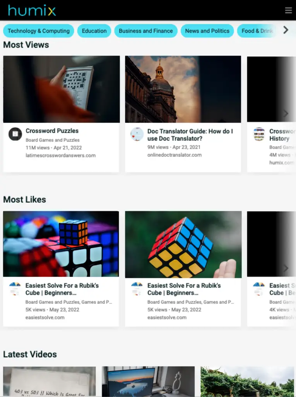The width and height of the screenshot is (296, 397).
Task: Click the first Rubik's Cube video channel avatar
Action: (15, 288)
